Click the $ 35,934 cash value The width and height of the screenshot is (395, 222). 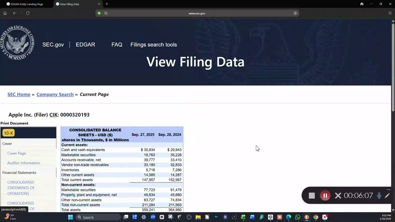point(148,150)
